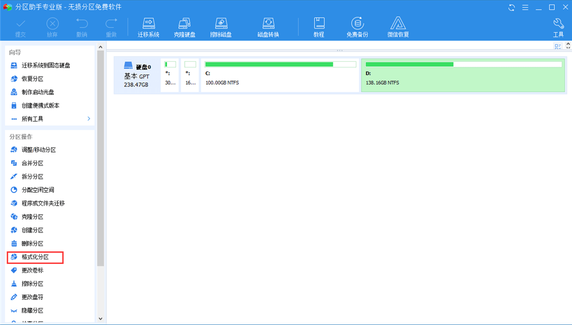The width and height of the screenshot is (572, 325).
Task: Open the 工具 wrench menu
Action: click(x=558, y=27)
